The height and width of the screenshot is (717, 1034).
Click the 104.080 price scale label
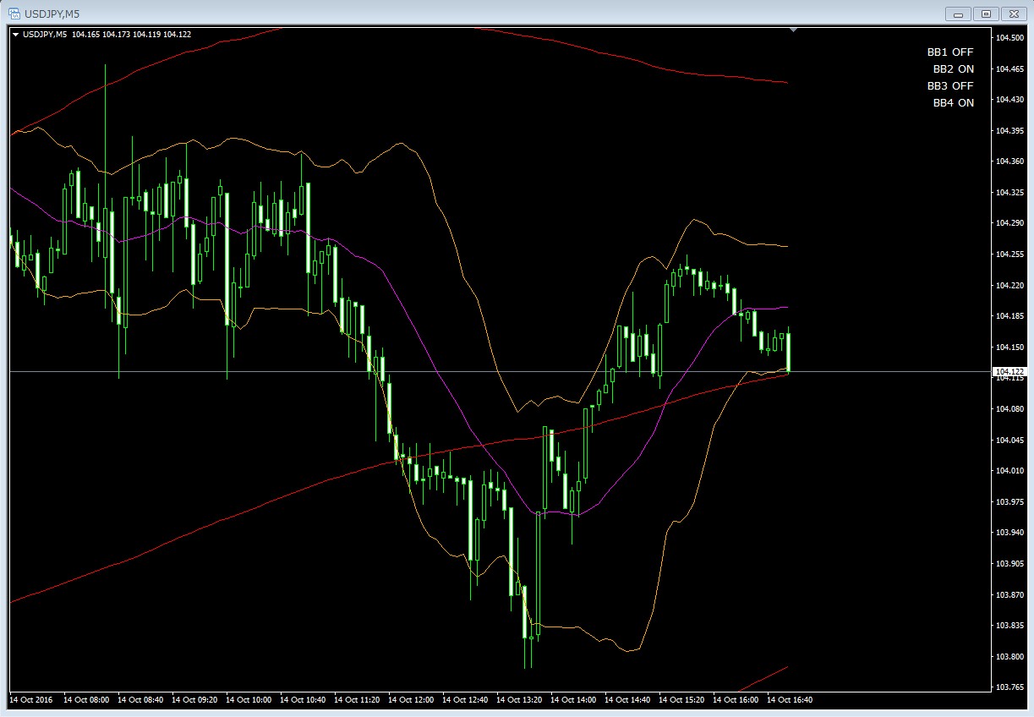(1009, 409)
